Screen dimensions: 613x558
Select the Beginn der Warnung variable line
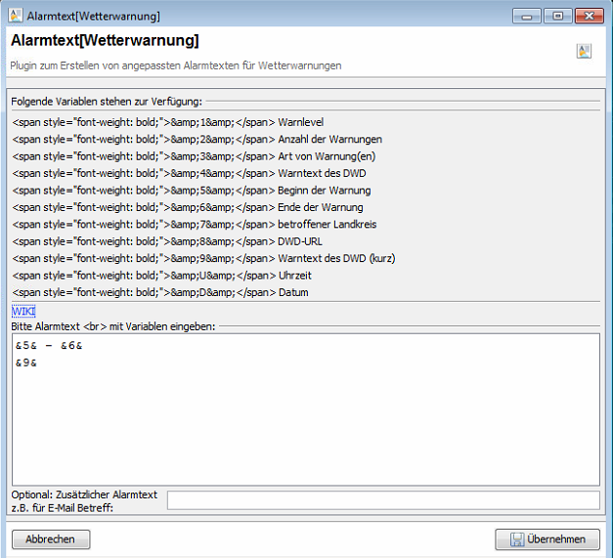click(x=191, y=191)
